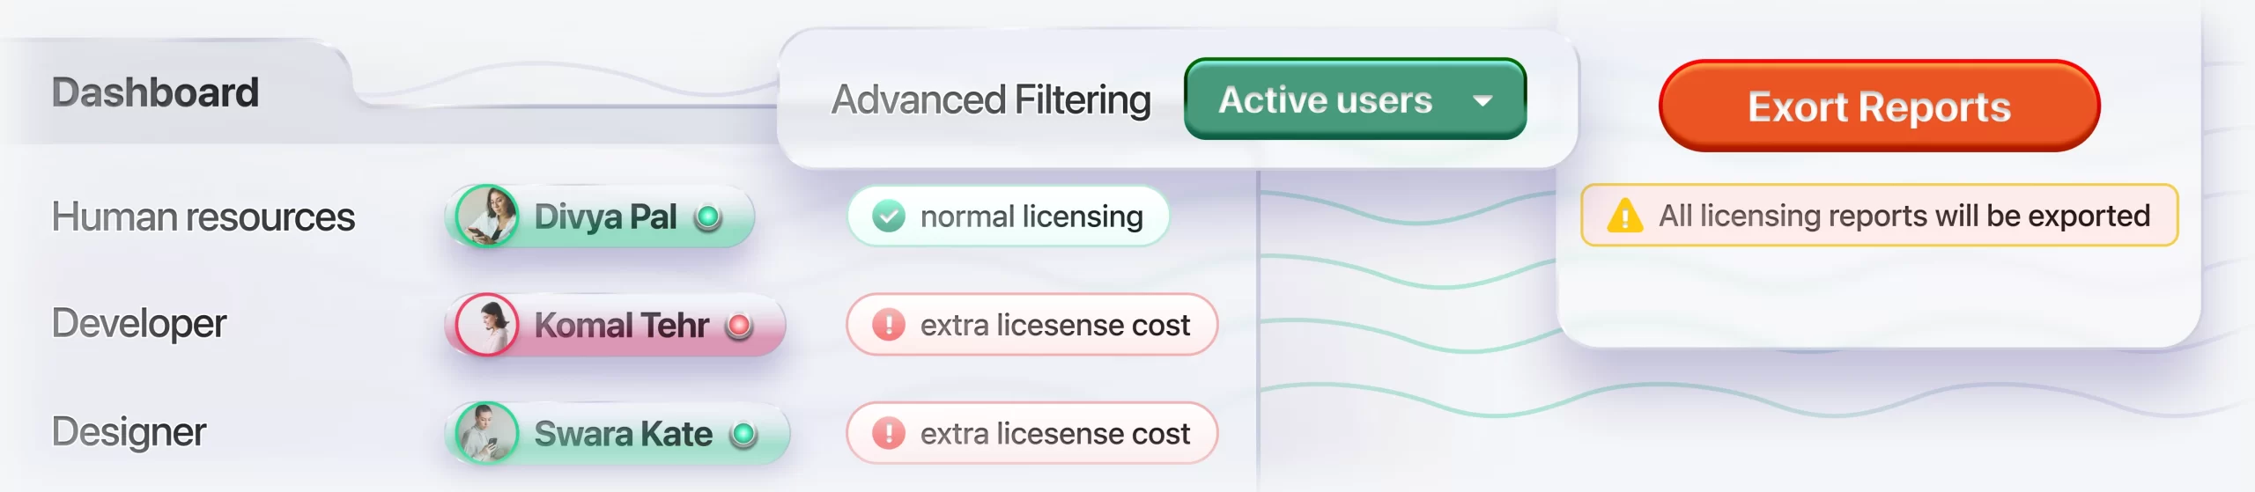Switch to the Dashboard tab
The width and height of the screenshot is (2255, 492).
pos(156,92)
